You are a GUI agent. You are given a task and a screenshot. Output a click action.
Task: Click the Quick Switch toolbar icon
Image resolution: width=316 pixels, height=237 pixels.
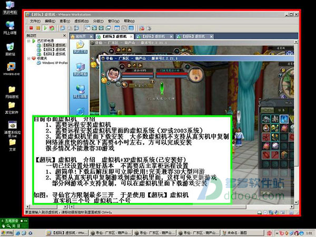coord(101,28)
